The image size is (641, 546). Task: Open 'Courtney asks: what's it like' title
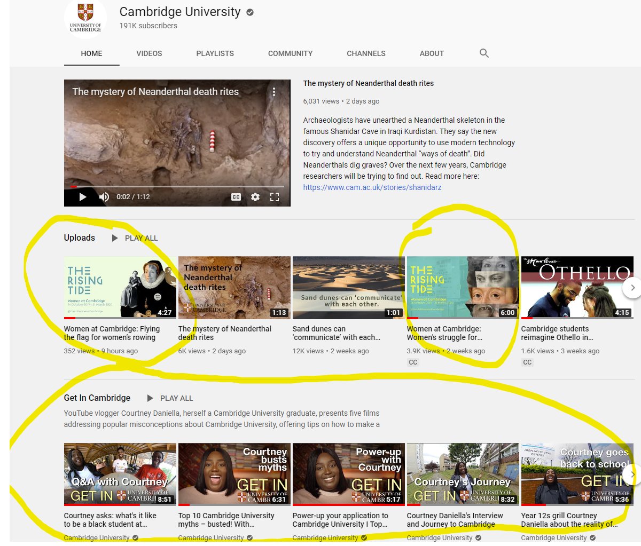110,520
